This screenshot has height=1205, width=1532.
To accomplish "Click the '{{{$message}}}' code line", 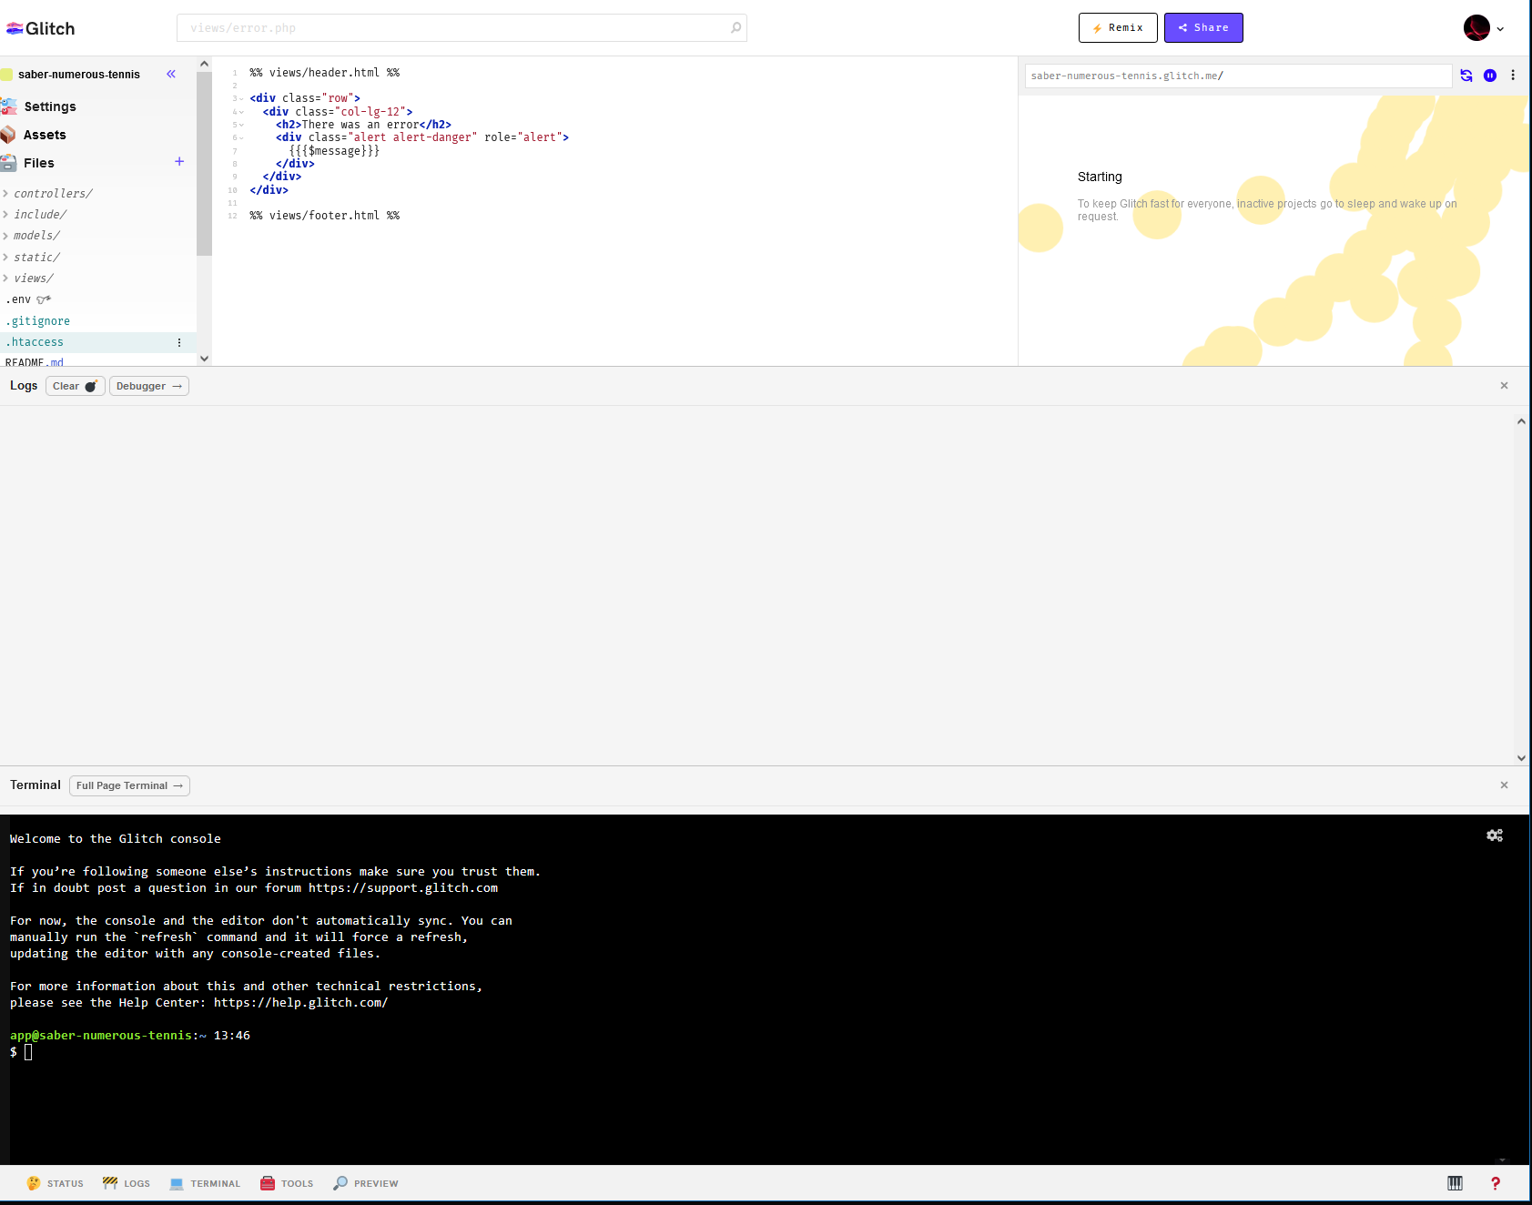I will click(x=334, y=151).
